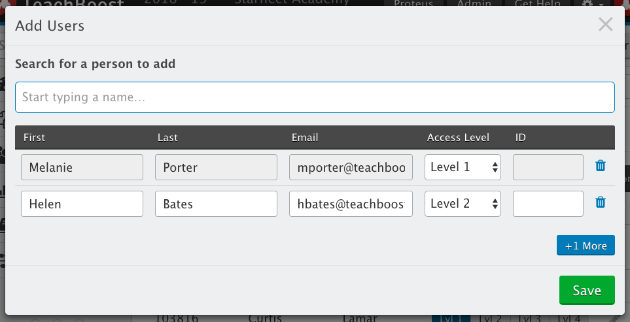Image resolution: width=630 pixels, height=322 pixels.
Task: Select the Melanie first name field
Action: pyautogui.click(x=82, y=167)
